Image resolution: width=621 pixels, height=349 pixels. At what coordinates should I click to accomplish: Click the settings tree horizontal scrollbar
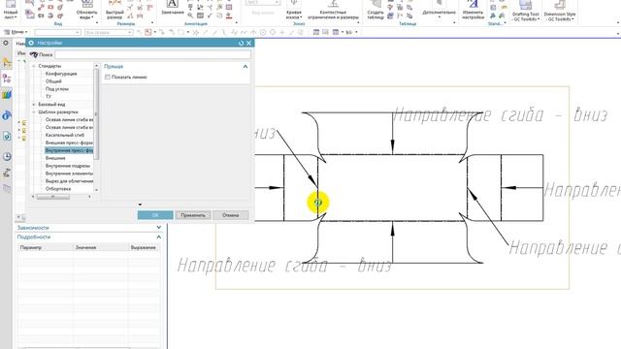click(53, 197)
